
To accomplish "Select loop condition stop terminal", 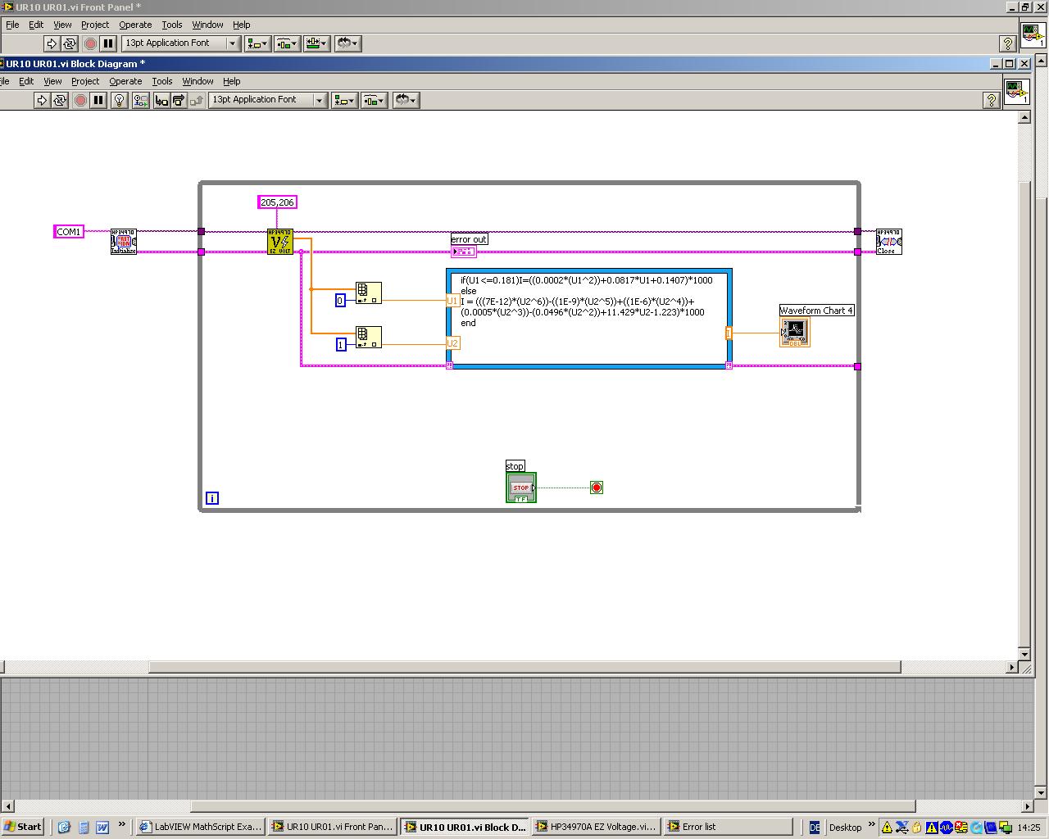I will click(597, 488).
